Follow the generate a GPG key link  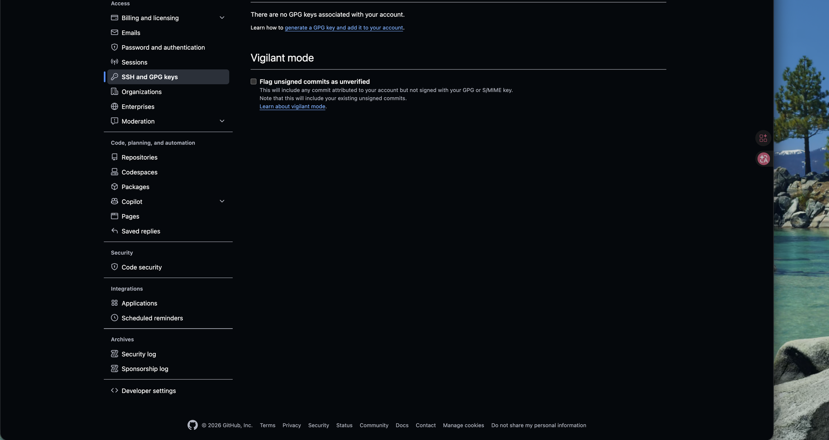344,28
